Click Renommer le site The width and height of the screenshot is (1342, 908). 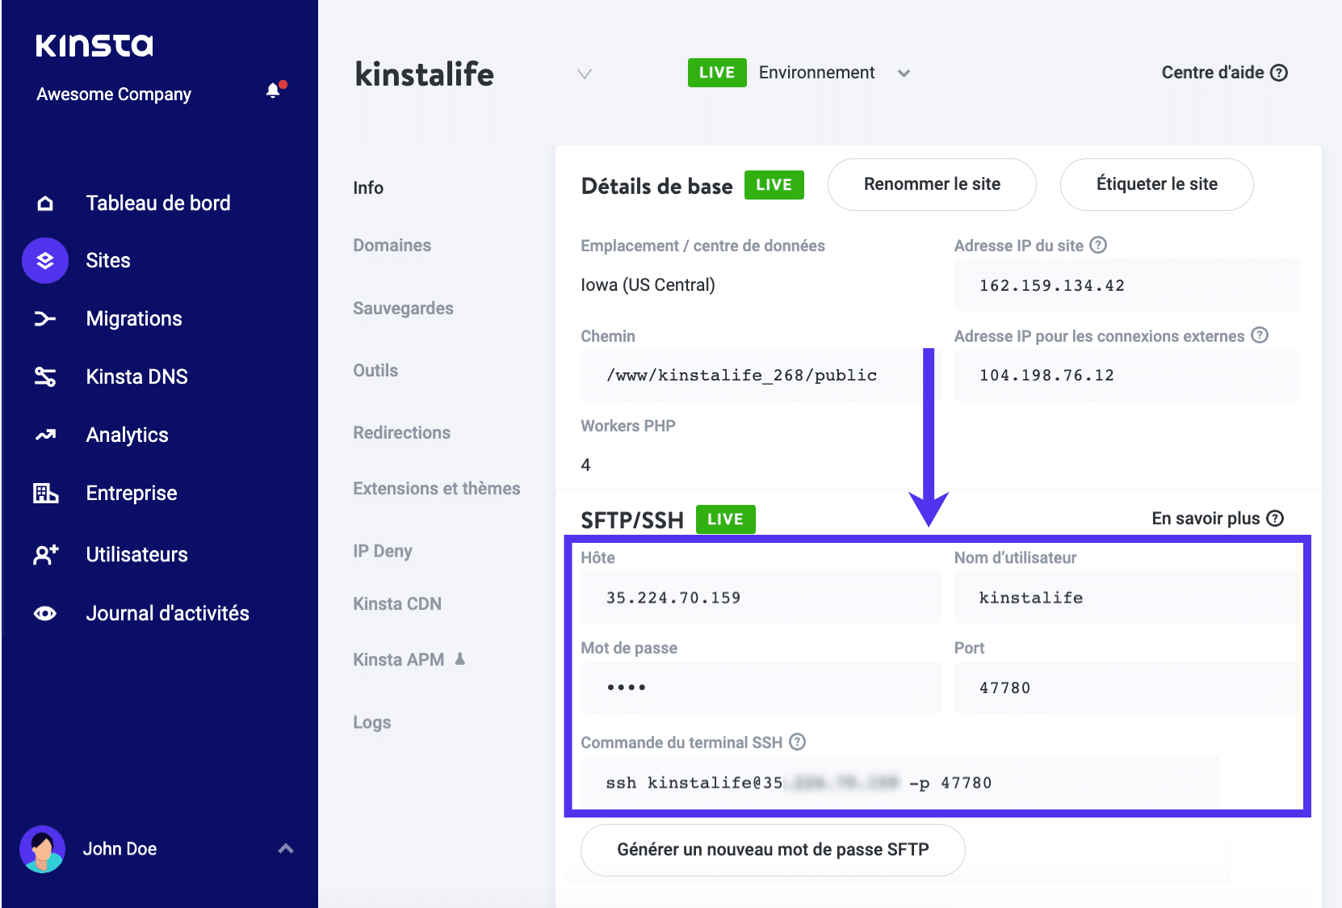[x=932, y=184]
